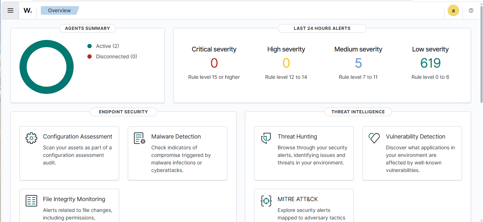Open the hamburger navigation menu
The image size is (483, 222).
[10, 10]
